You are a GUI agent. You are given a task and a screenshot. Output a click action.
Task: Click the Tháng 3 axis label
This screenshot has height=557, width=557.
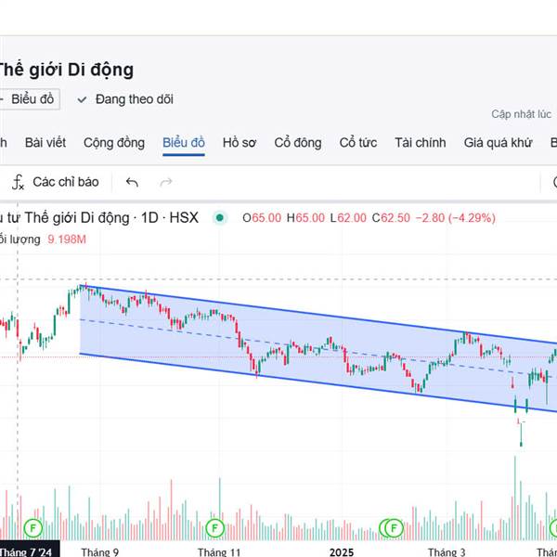coord(447,552)
